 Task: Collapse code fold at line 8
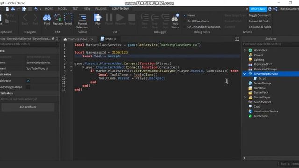coord(71,70)
